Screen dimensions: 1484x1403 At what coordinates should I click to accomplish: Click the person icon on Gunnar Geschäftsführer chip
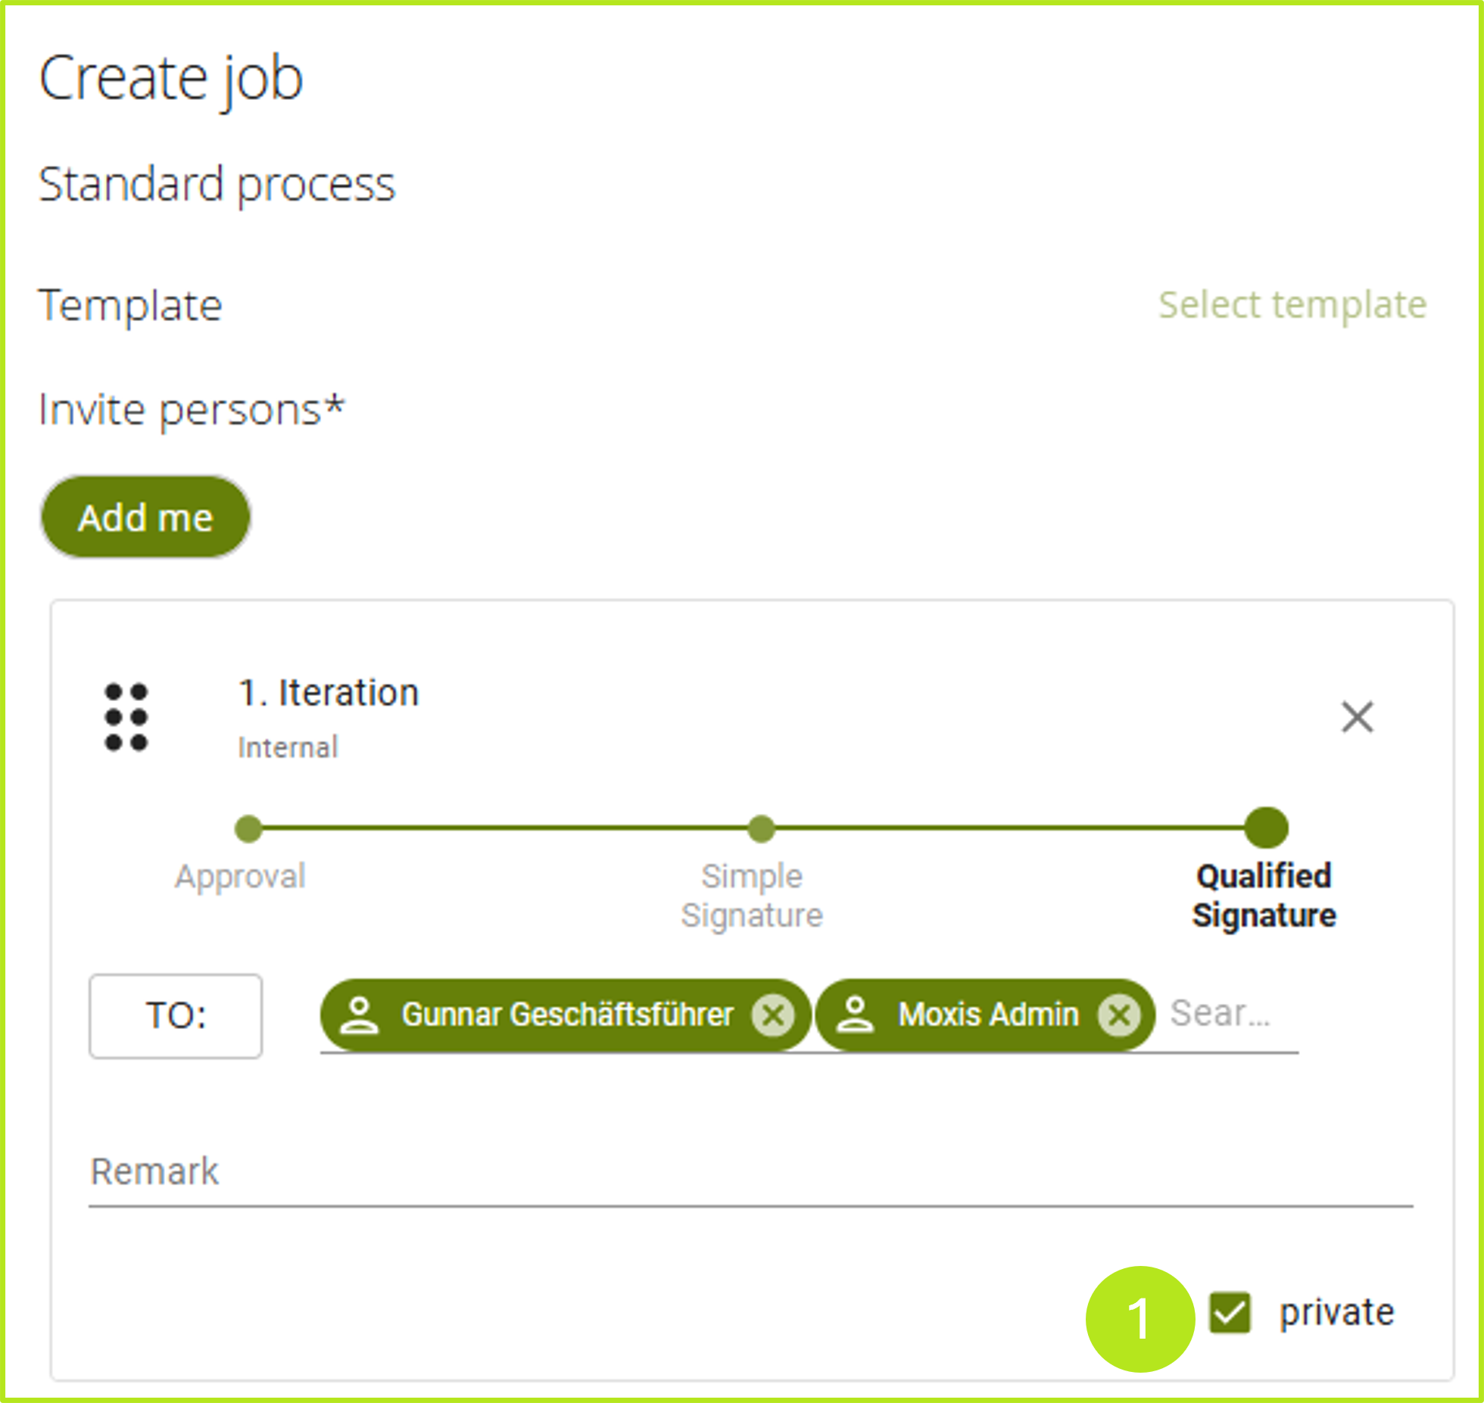(359, 1015)
